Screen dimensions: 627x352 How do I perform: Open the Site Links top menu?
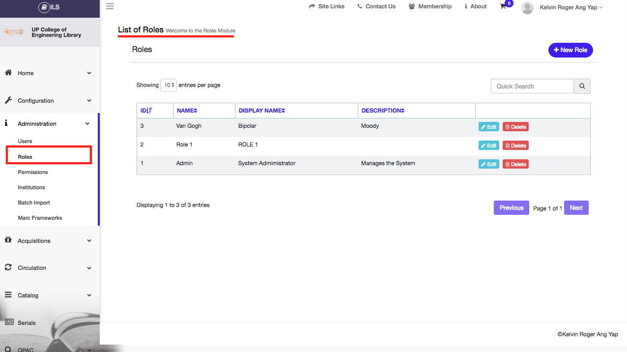[327, 6]
